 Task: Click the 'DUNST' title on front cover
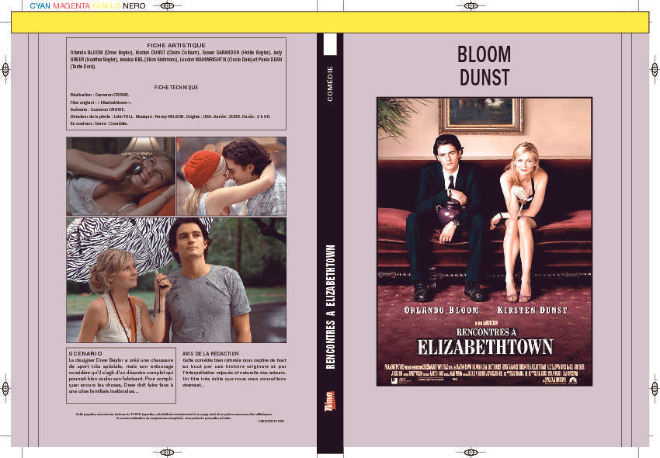484,77
